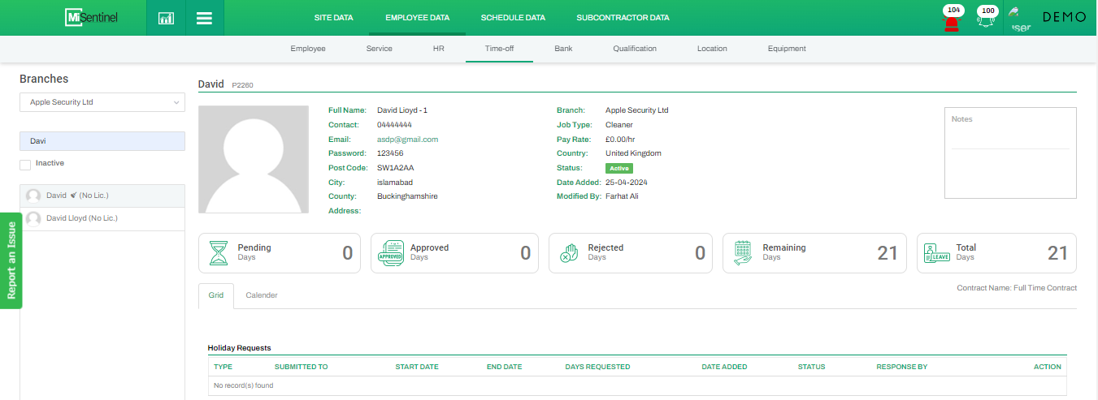Image resolution: width=1098 pixels, height=400 pixels.
Task: Expand the Apple Security Ltd branch dropdown
Action: pos(102,102)
